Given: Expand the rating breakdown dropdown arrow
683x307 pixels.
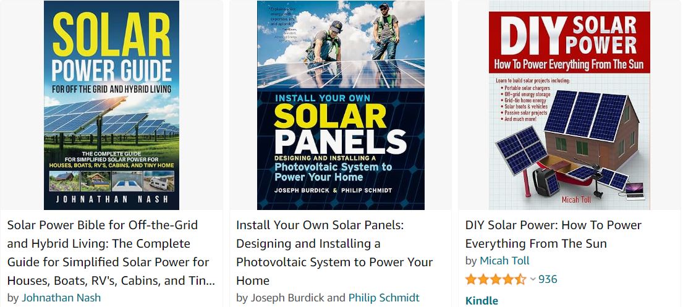Looking at the screenshot, I should click(x=532, y=279).
